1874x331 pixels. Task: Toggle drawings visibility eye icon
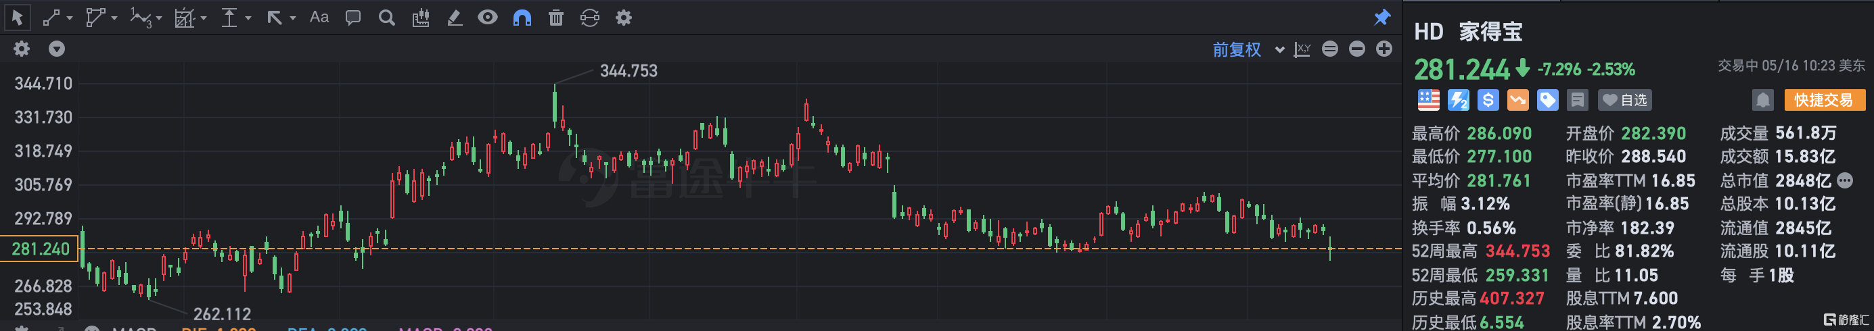pos(487,18)
